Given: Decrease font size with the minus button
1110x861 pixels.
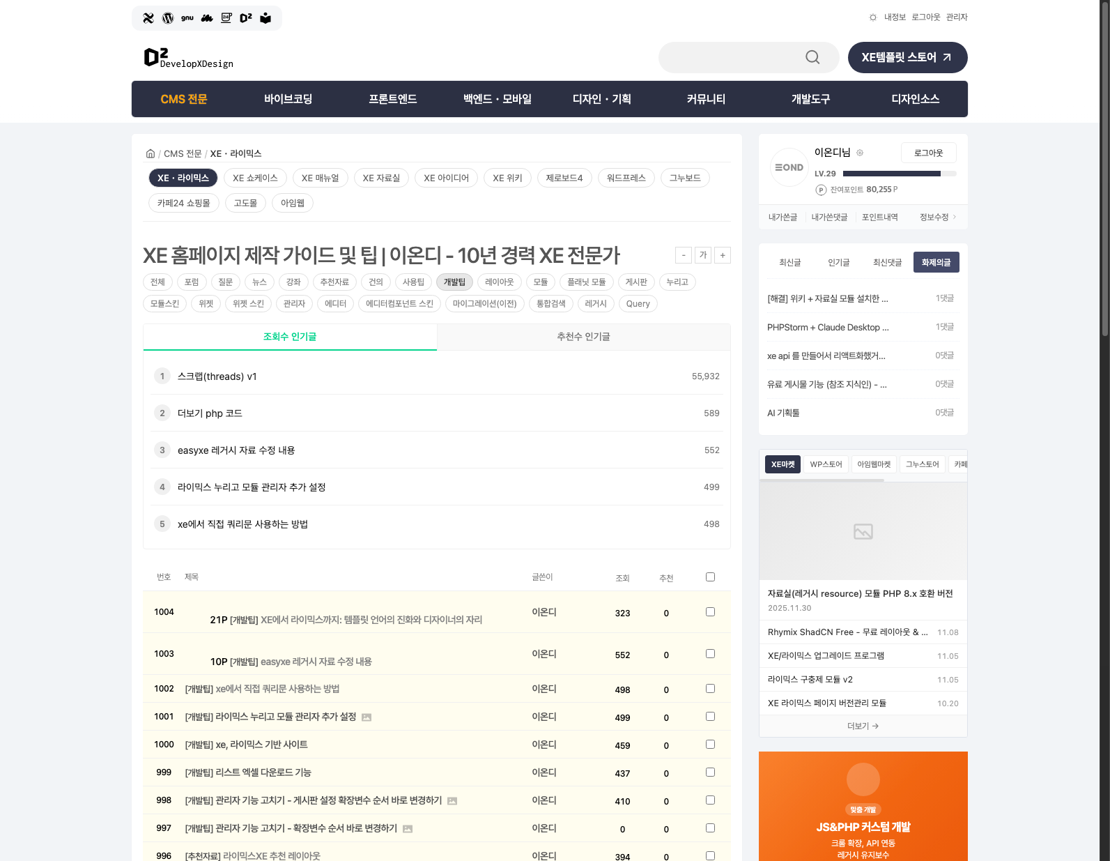Looking at the screenshot, I should pos(684,255).
